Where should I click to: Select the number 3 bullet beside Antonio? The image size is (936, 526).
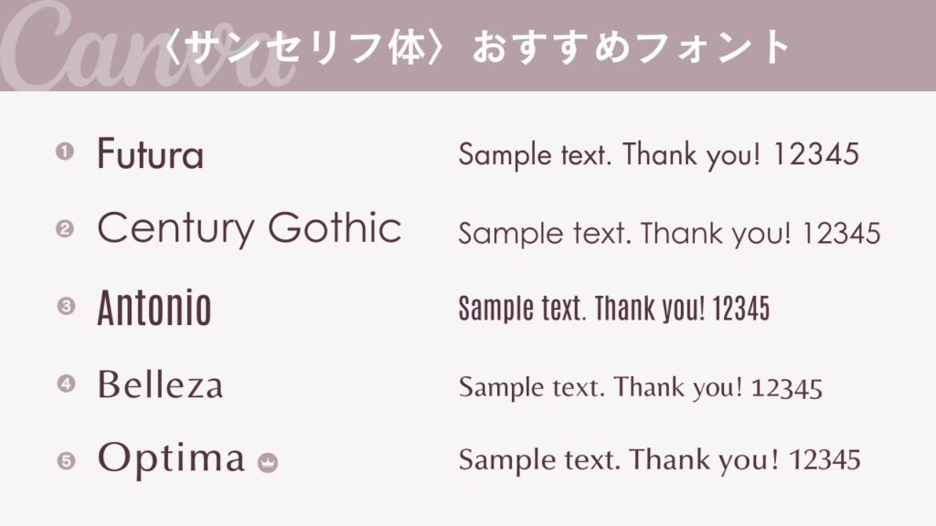(x=65, y=306)
